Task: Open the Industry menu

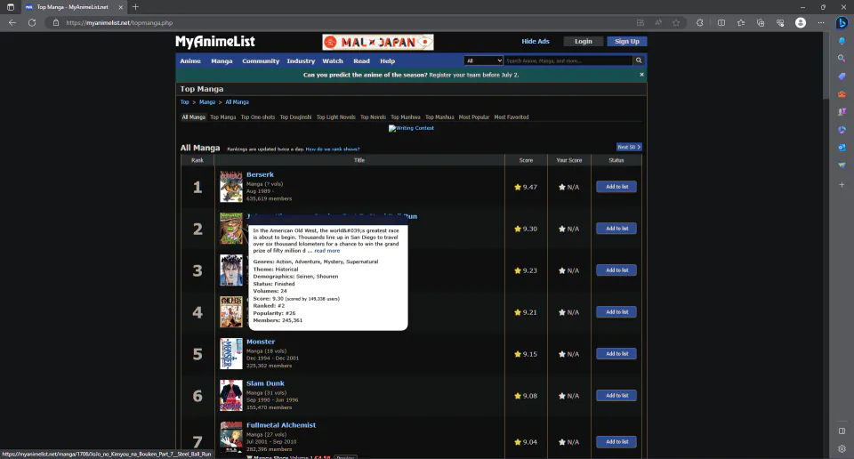Action: pyautogui.click(x=301, y=61)
